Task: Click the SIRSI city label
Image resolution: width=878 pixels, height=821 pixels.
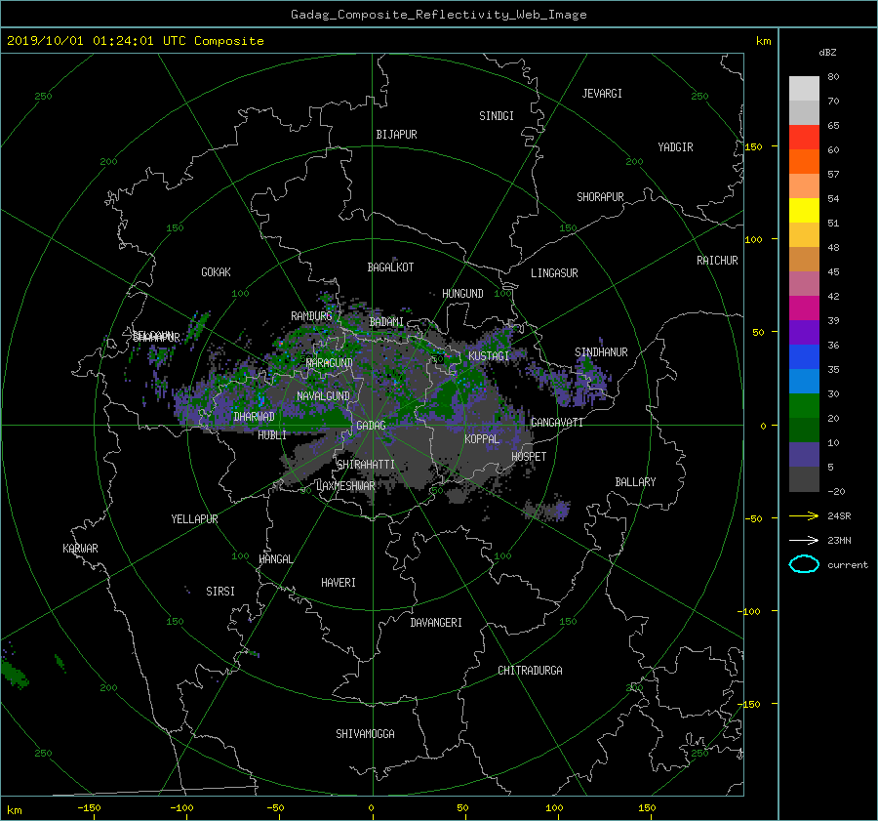Action: (220, 592)
